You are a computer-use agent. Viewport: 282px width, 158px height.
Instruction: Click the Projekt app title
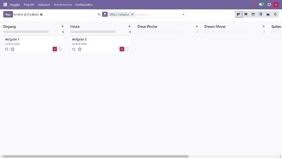tap(15, 4)
